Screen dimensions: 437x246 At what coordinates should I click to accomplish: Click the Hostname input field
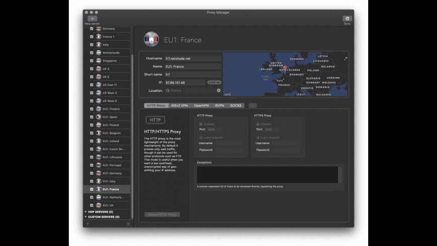click(x=193, y=58)
